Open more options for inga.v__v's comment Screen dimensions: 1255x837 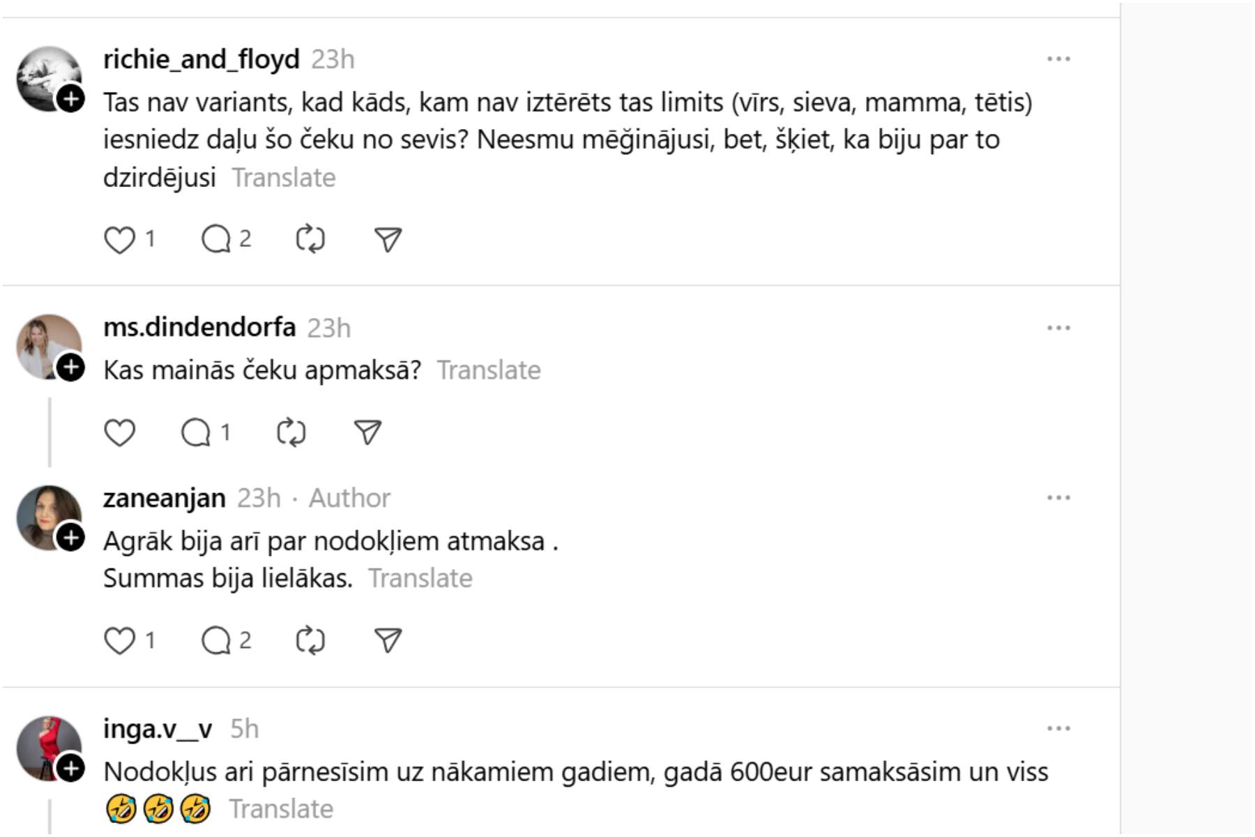1058,729
